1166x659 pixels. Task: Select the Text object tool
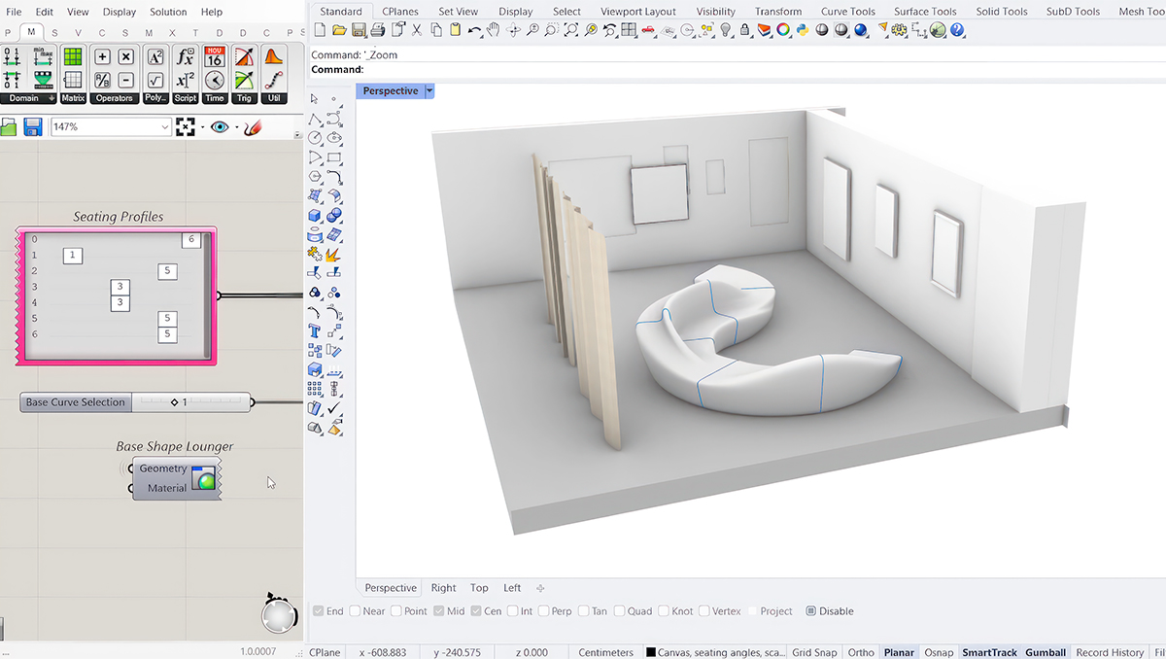coord(315,332)
